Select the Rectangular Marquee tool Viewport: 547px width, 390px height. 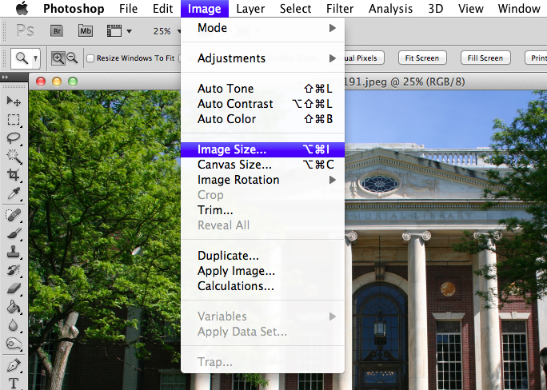pyautogui.click(x=14, y=120)
